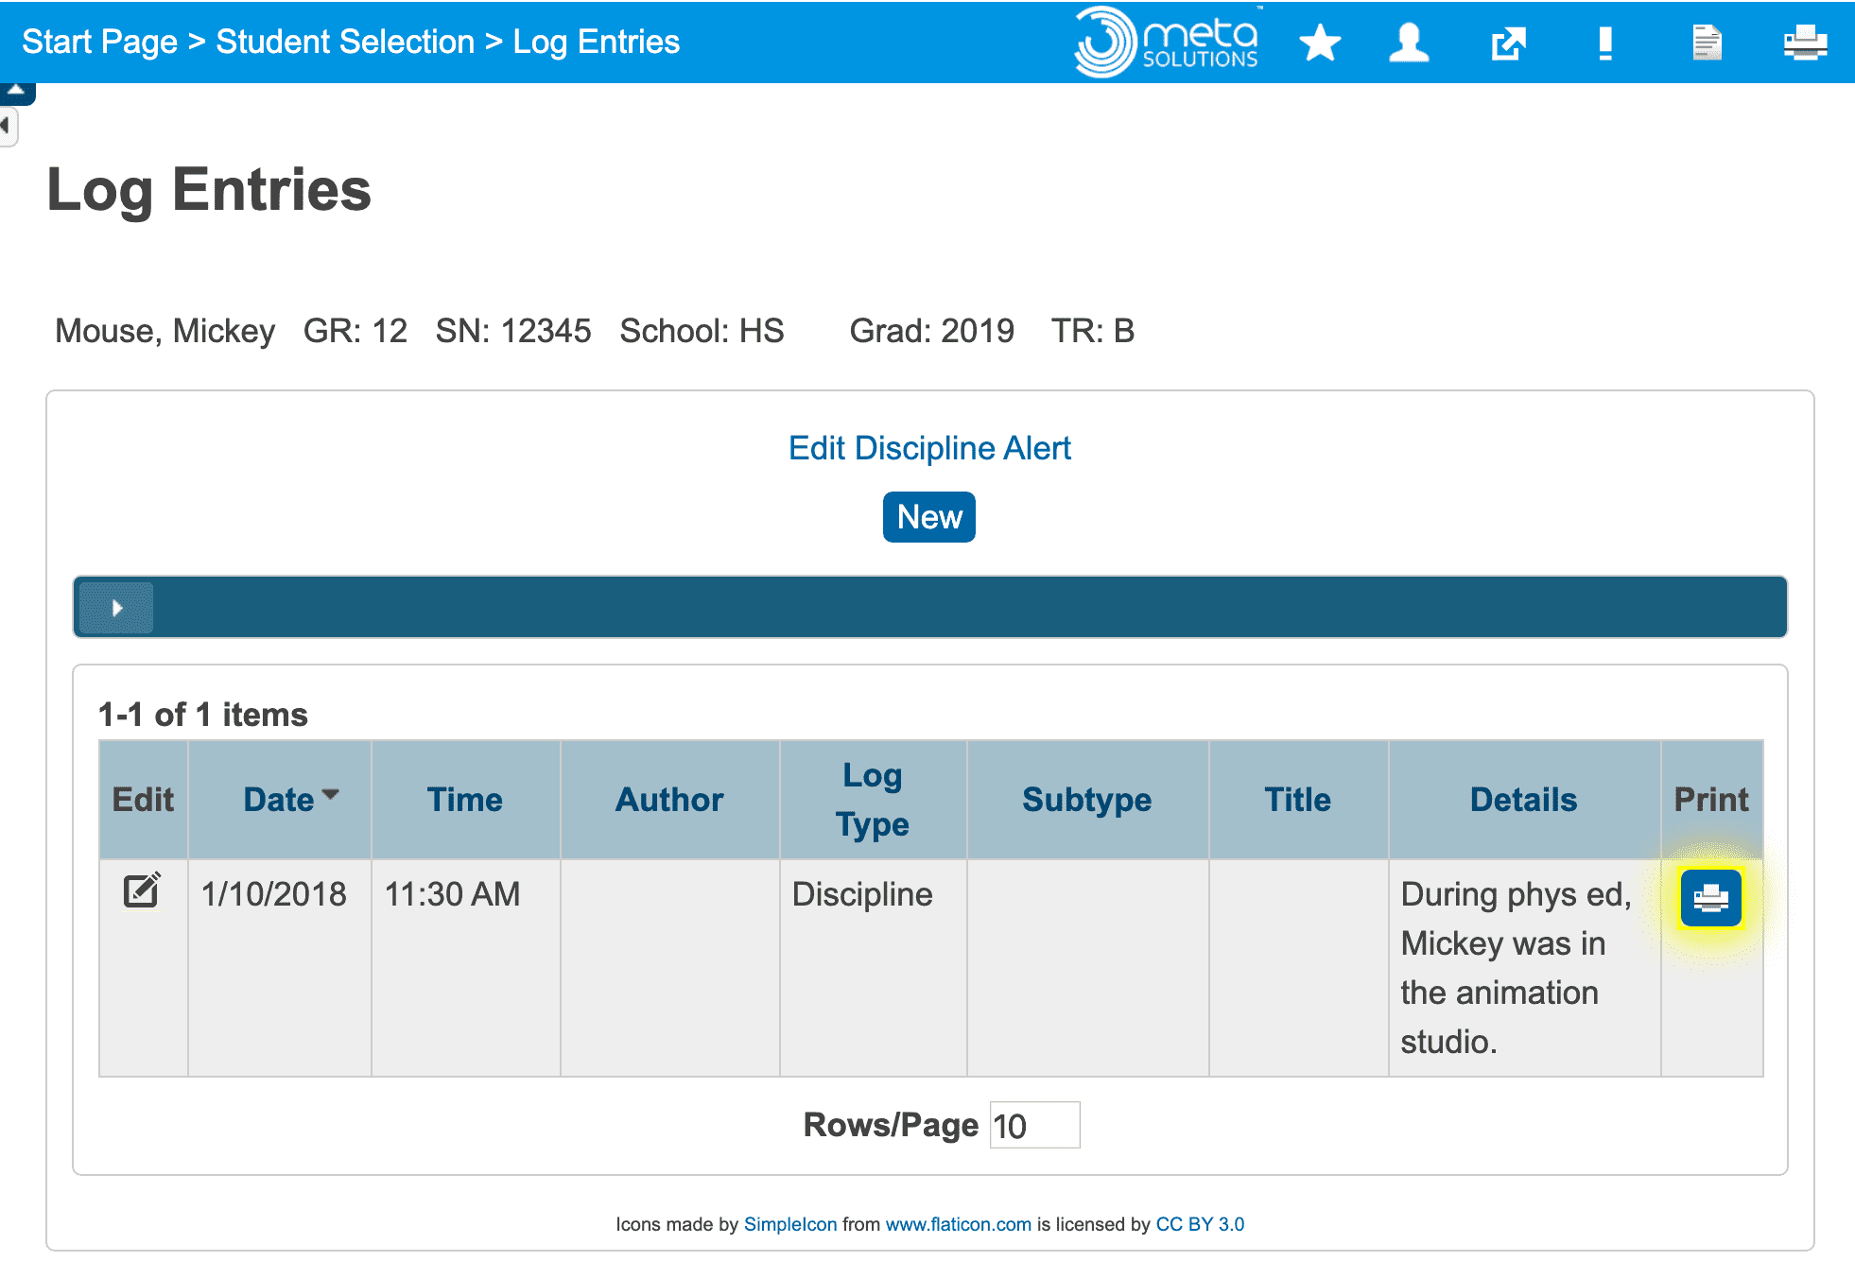
Task: Expand the filter bar arrow
Action: click(116, 608)
